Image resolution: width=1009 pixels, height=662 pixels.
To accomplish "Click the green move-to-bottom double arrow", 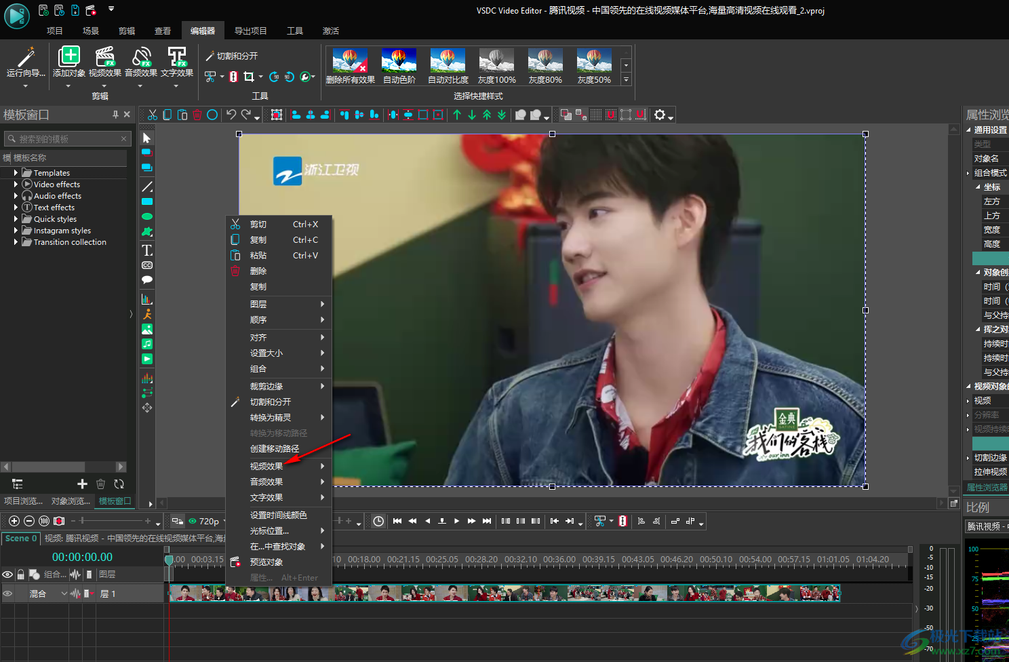I will [x=502, y=115].
